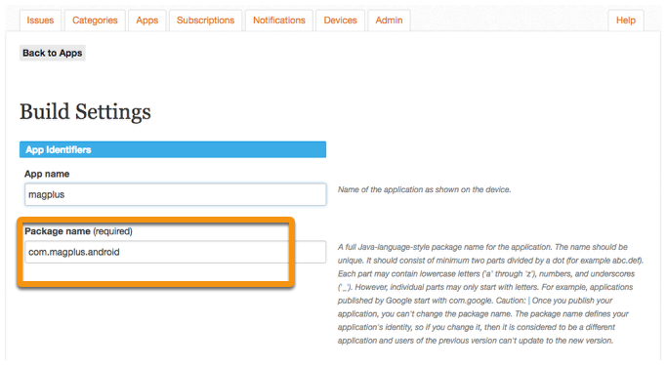The height and width of the screenshot is (365, 667).
Task: Open the Devices tab
Action: [x=340, y=20]
